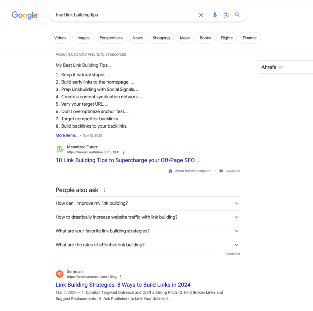Click the voice search microphone icon
This screenshot has width=313, height=311.
pos(215,15)
